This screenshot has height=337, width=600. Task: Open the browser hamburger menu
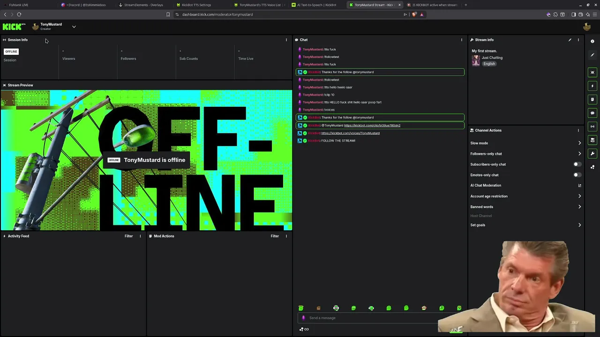tap(594, 15)
